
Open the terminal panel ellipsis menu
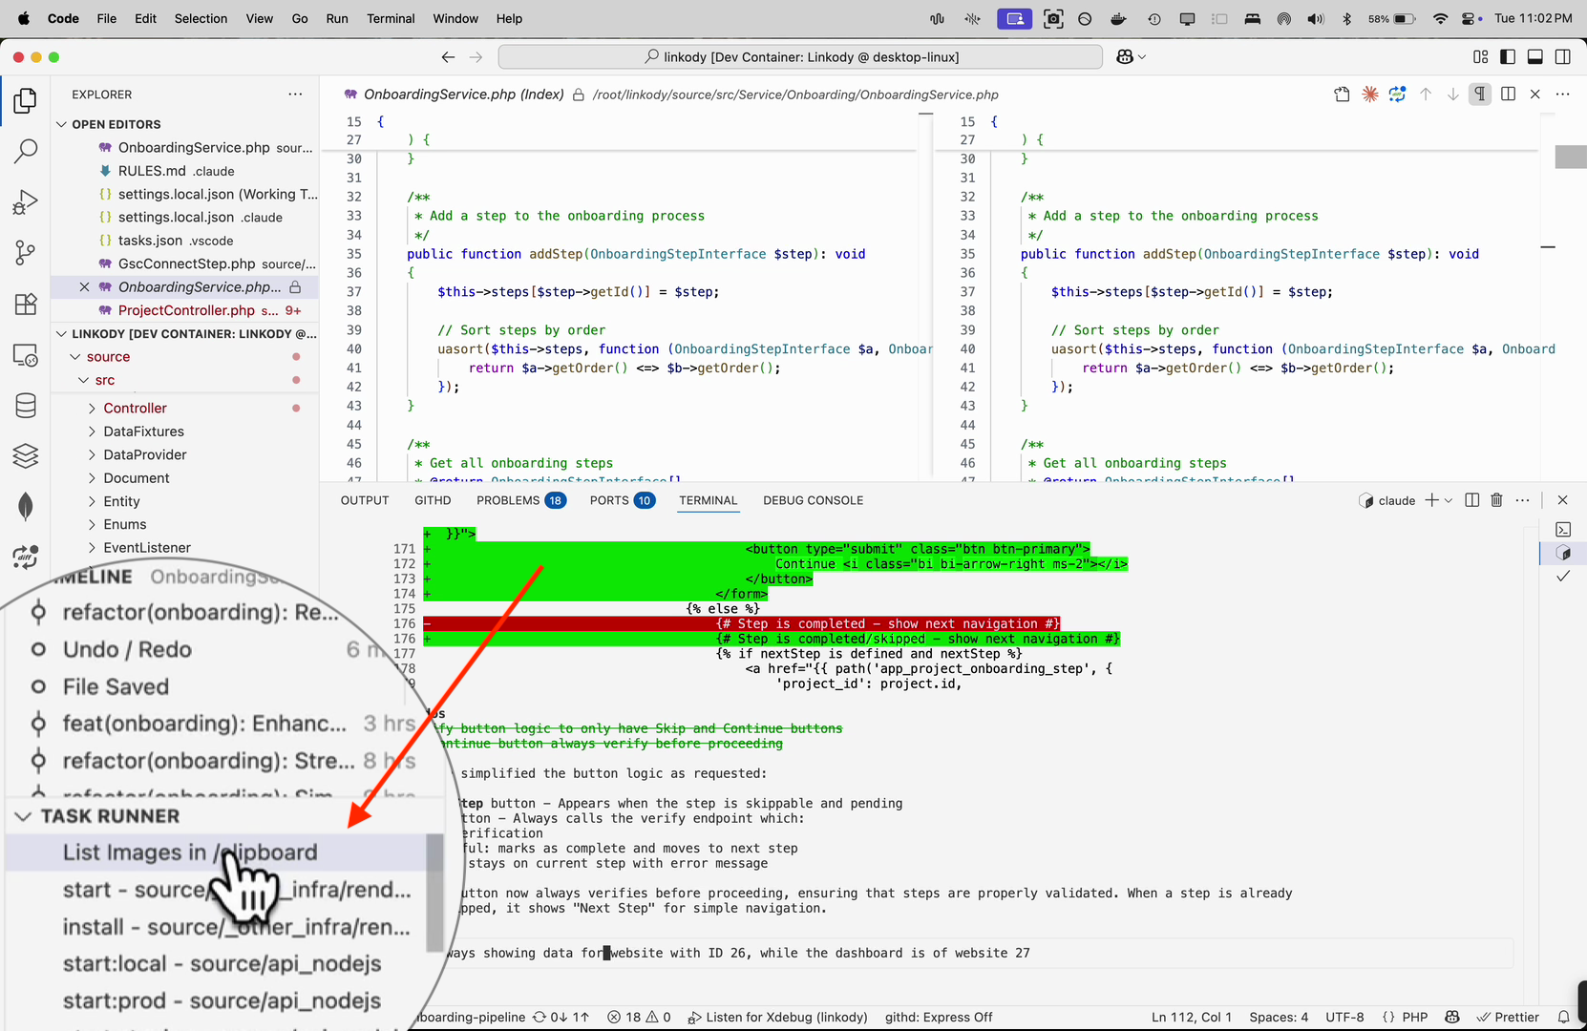coord(1523,500)
